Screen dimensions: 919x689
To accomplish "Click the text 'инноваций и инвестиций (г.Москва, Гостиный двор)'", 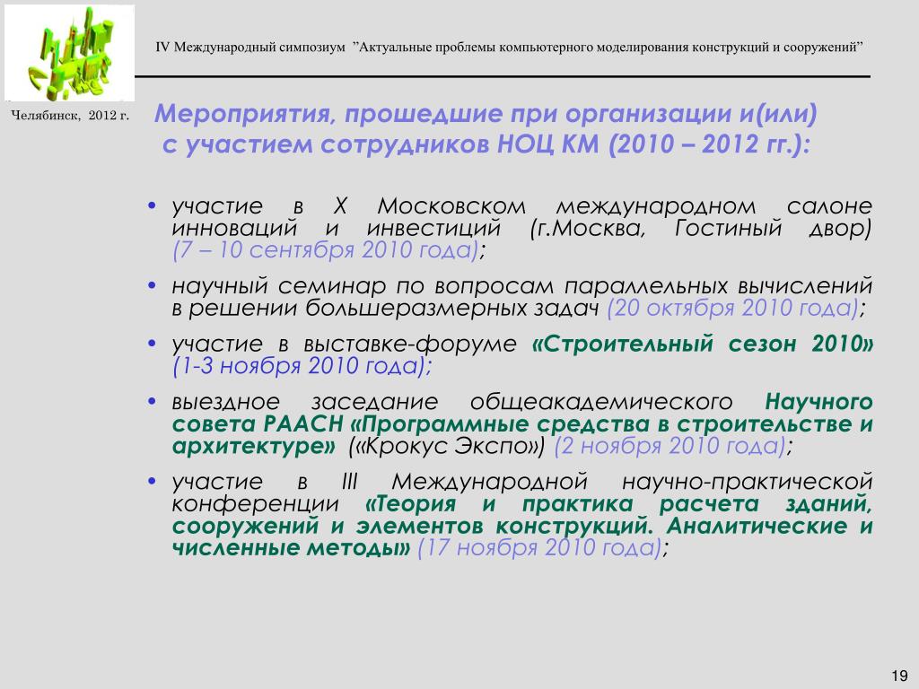I will point(521,228).
